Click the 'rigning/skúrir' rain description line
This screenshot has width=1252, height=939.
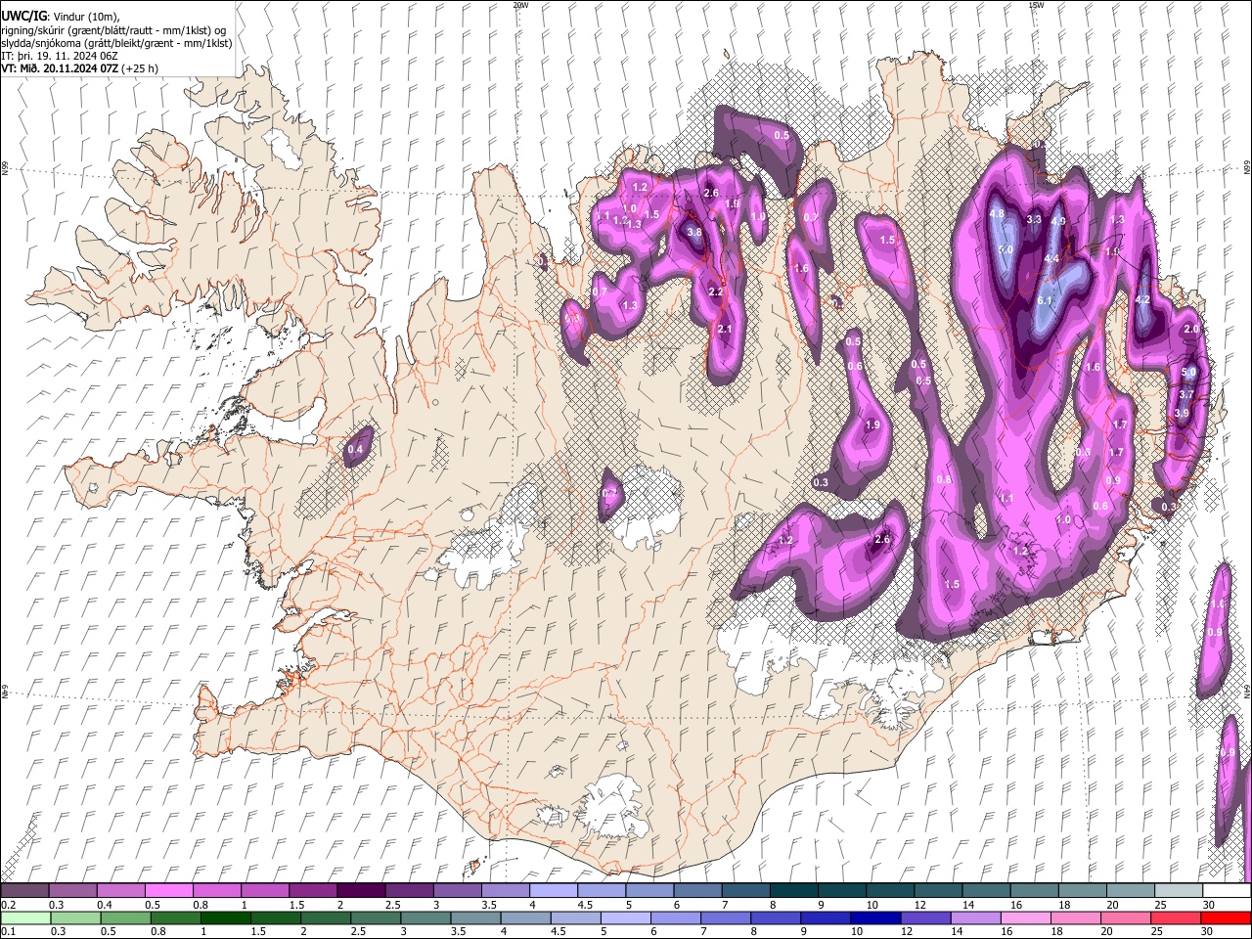pos(113,29)
